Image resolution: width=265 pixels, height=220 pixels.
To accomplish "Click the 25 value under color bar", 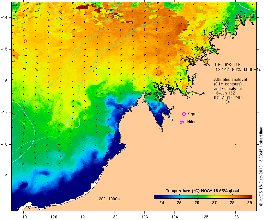I will coord(179,203).
